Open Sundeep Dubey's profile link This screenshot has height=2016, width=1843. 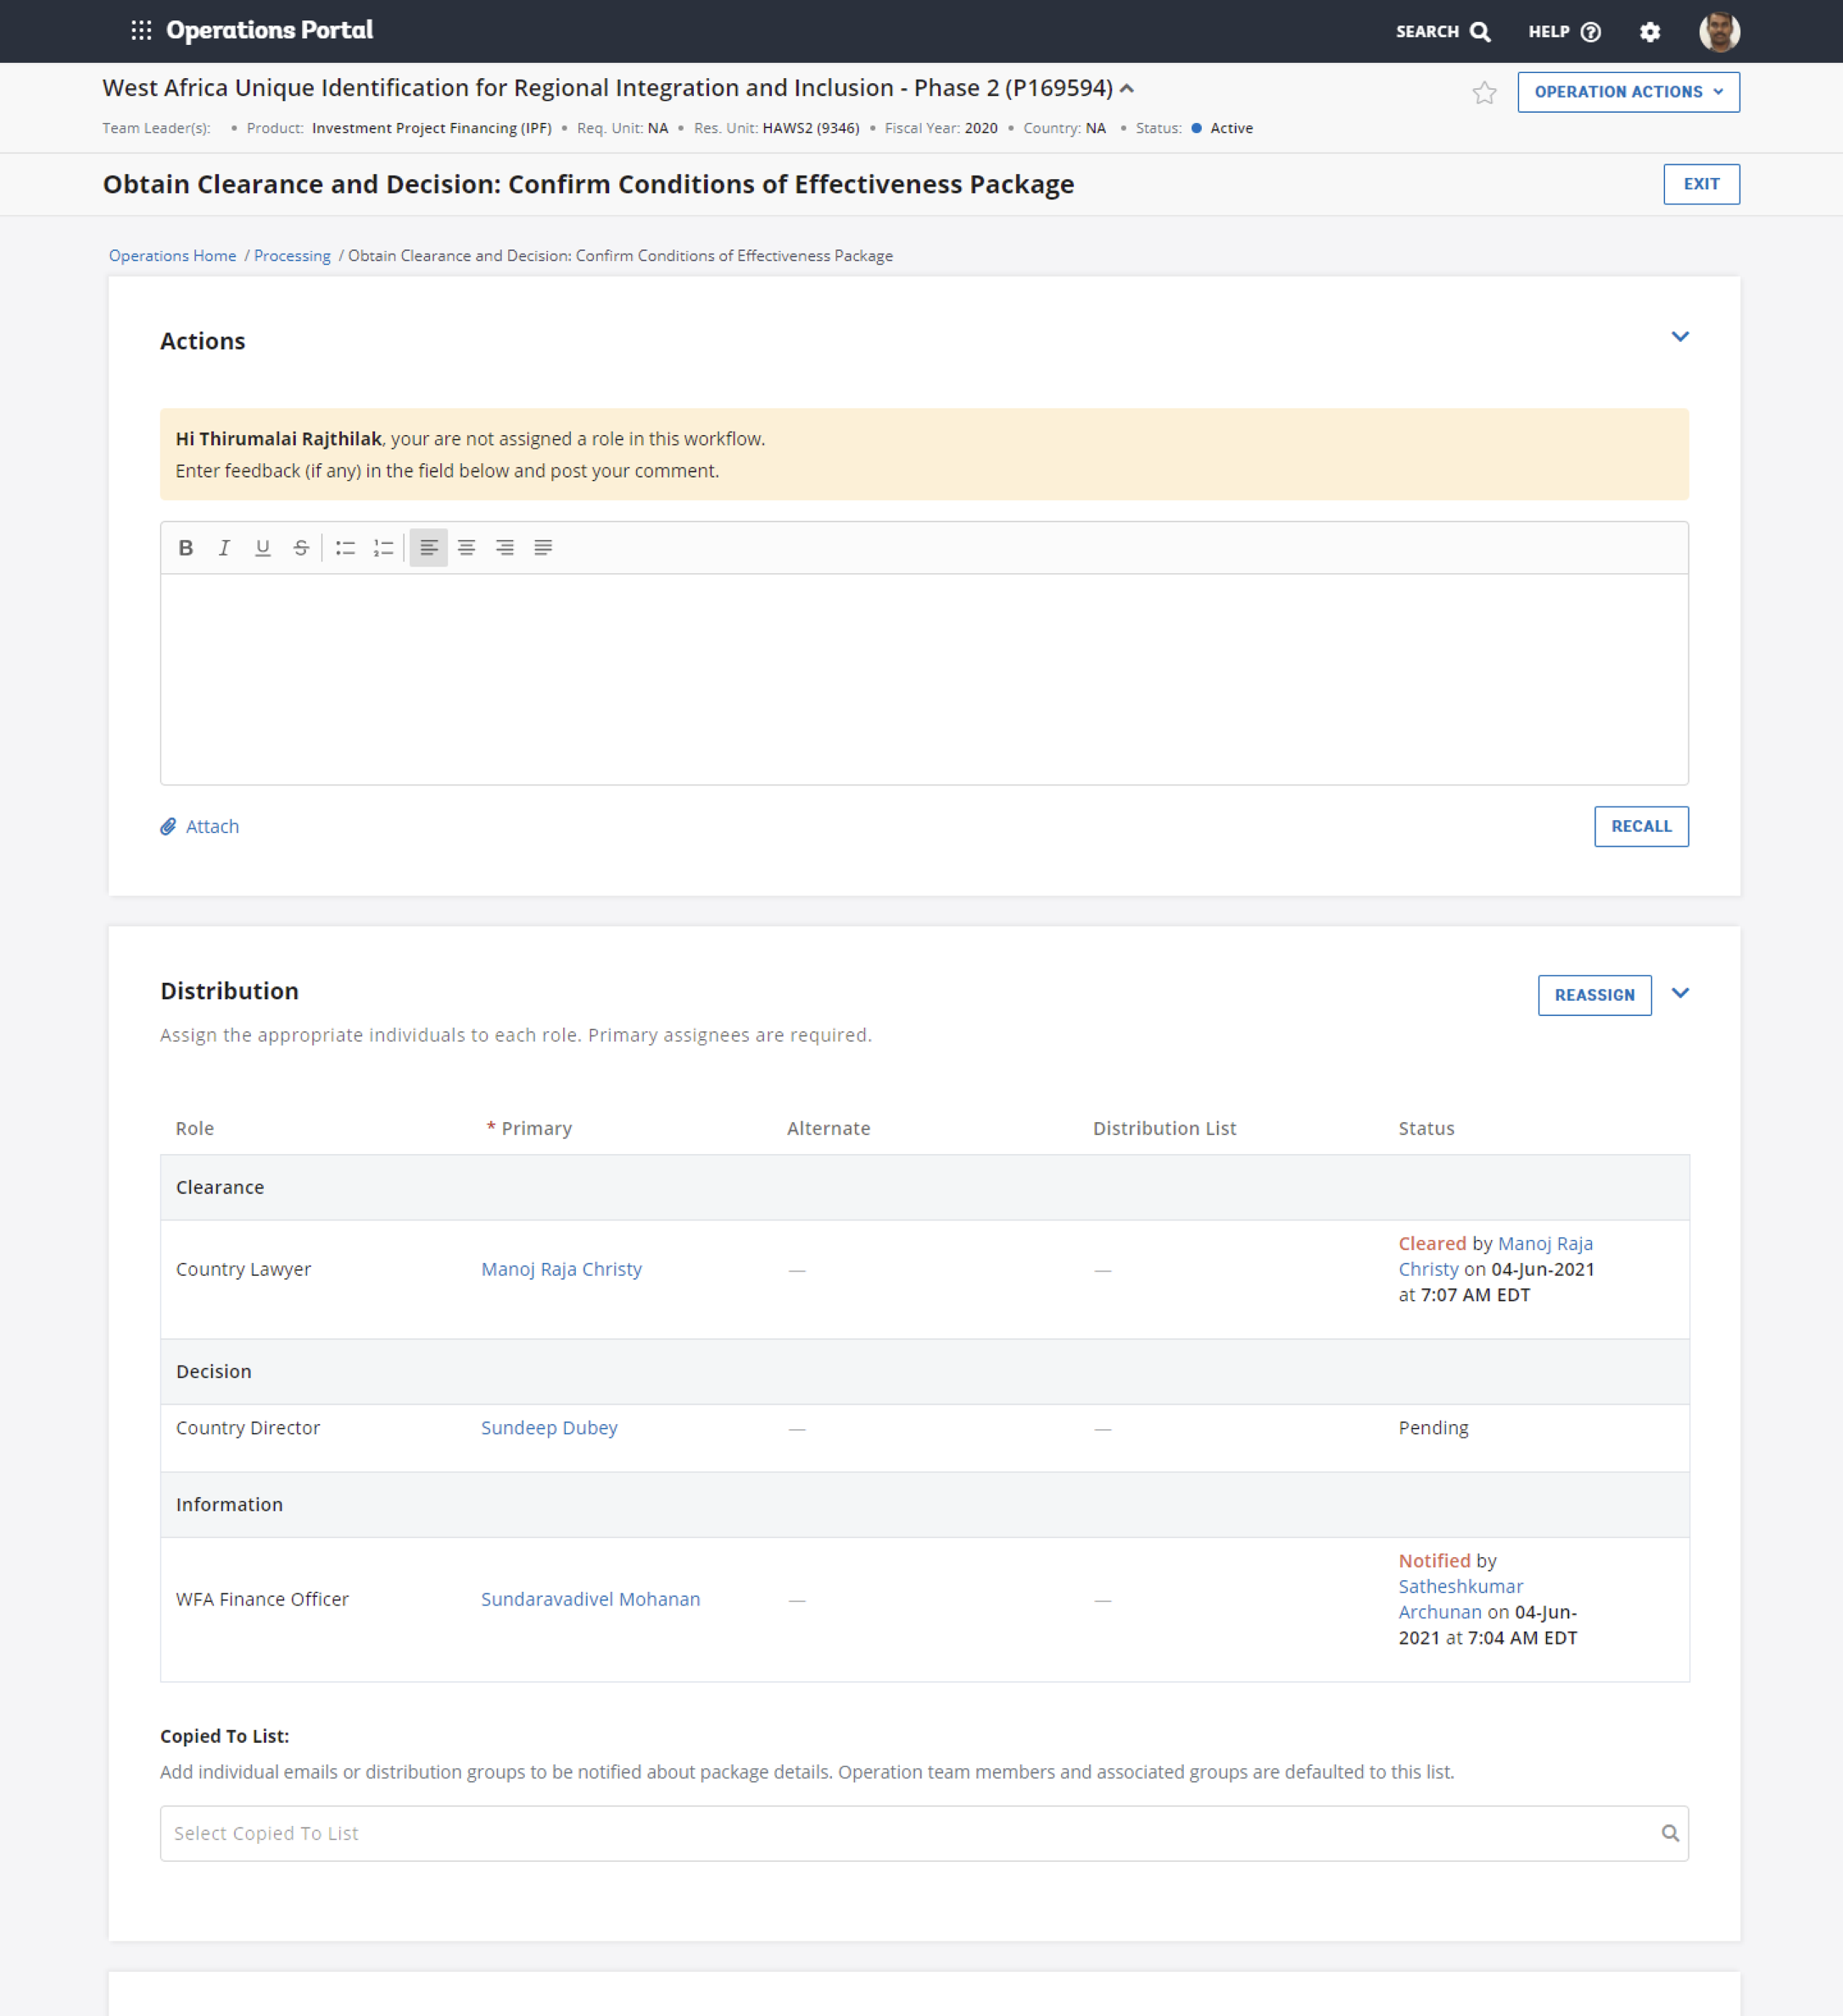pos(548,1427)
